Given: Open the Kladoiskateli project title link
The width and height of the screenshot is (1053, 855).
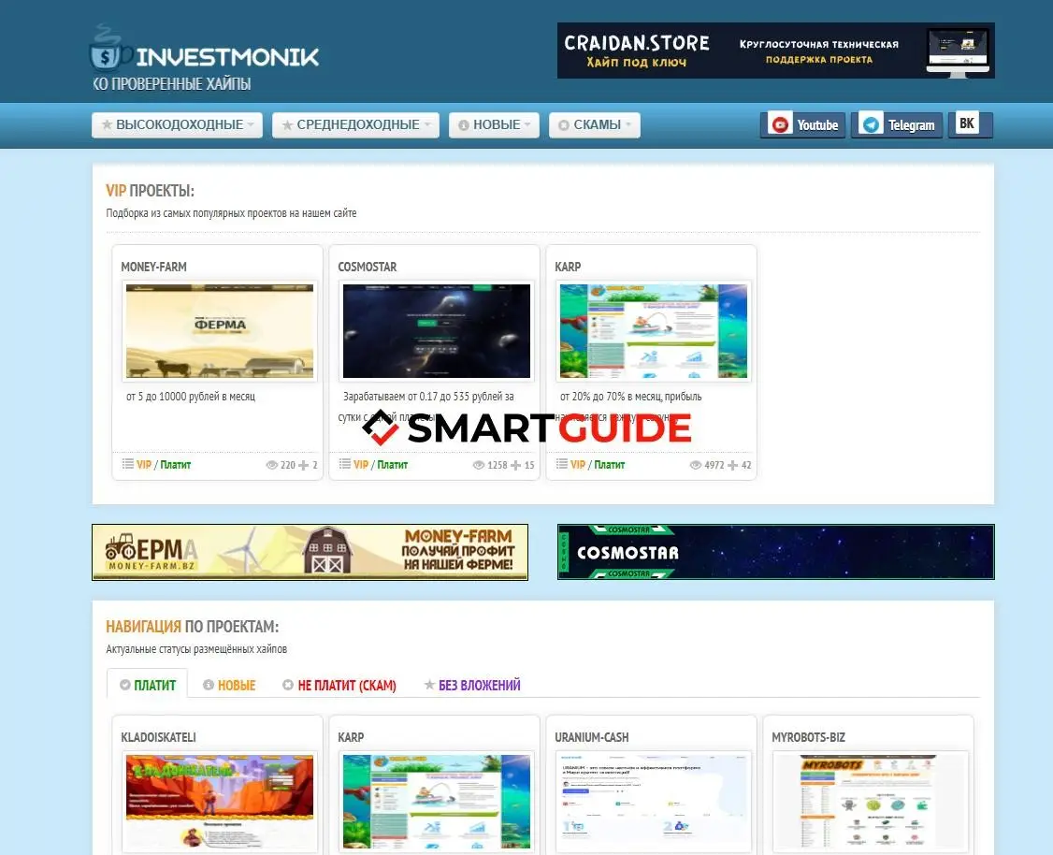Looking at the screenshot, I should pos(159,737).
